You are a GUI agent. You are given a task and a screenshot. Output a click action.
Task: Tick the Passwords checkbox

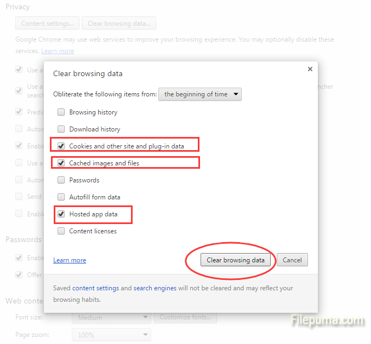pyautogui.click(x=61, y=180)
